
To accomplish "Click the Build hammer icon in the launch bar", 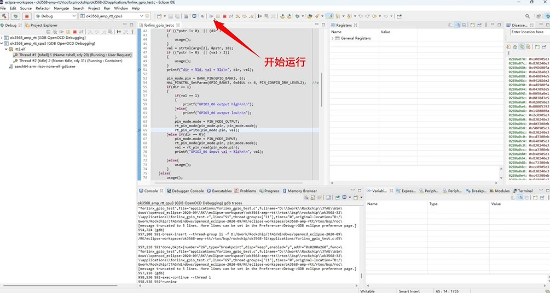I will [4, 16].
